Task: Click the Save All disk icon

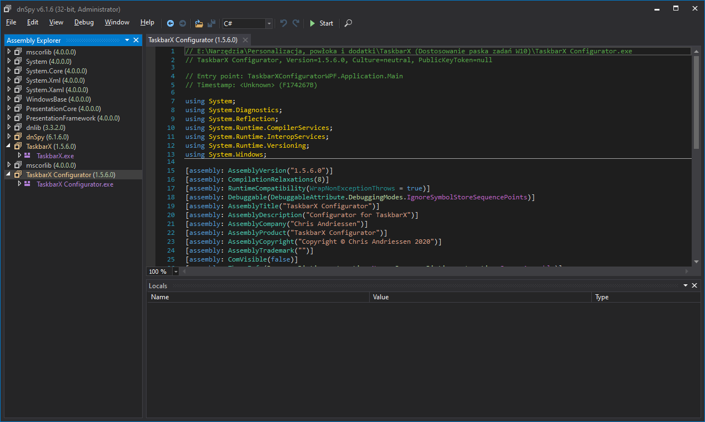Action: click(211, 23)
